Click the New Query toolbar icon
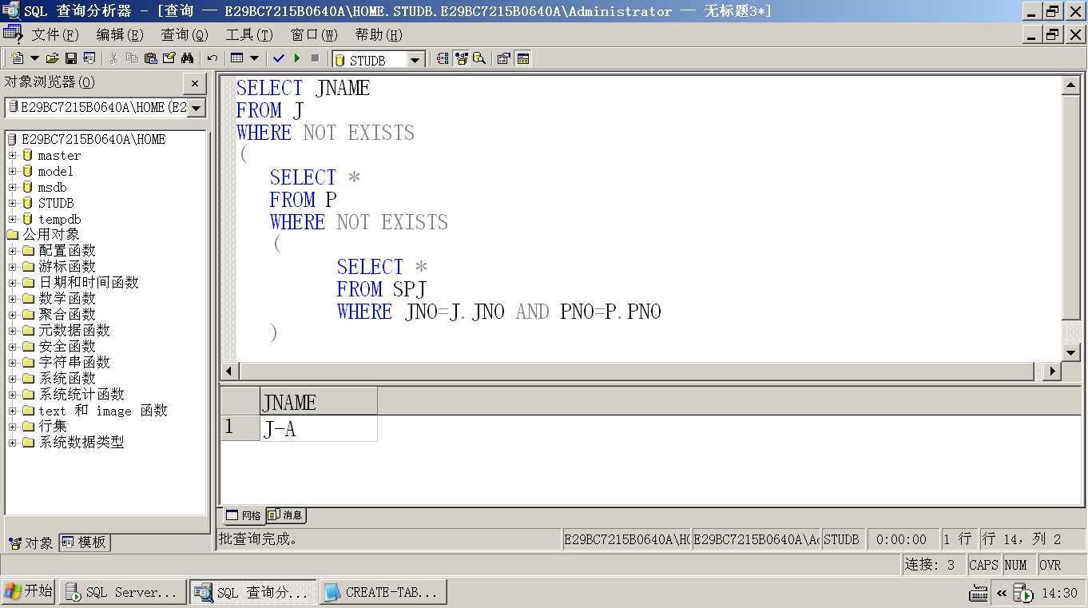This screenshot has height=608, width=1088. click(x=18, y=58)
